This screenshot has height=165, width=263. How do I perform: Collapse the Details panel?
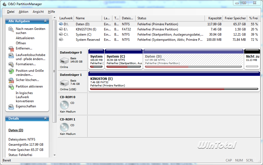tap(45, 118)
